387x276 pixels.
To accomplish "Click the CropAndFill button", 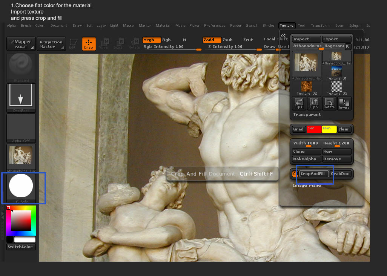I will coord(314,174).
